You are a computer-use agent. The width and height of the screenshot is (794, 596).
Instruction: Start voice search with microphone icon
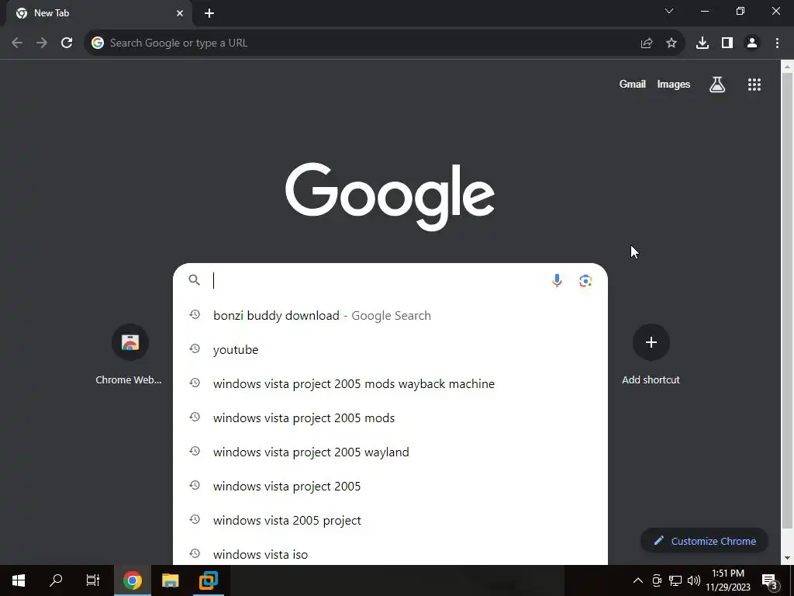557,280
